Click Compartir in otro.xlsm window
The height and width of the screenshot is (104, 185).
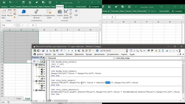(x=177, y=11)
